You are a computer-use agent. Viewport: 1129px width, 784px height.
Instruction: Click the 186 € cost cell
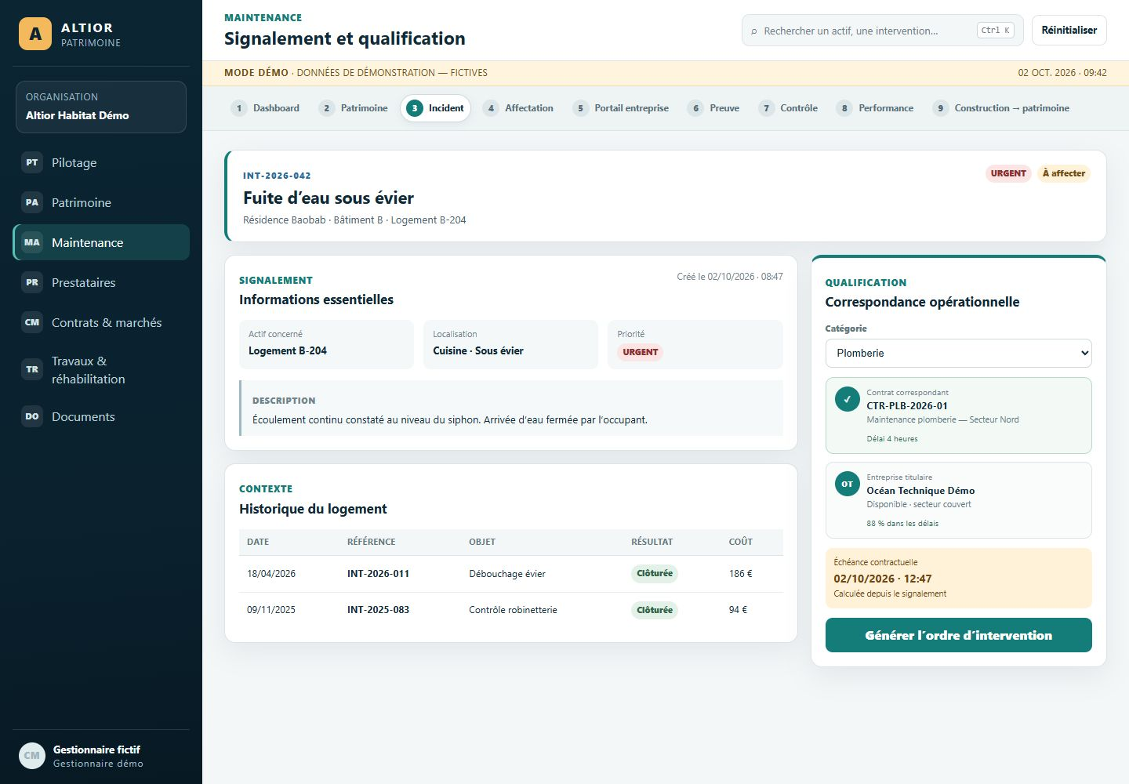(x=740, y=573)
